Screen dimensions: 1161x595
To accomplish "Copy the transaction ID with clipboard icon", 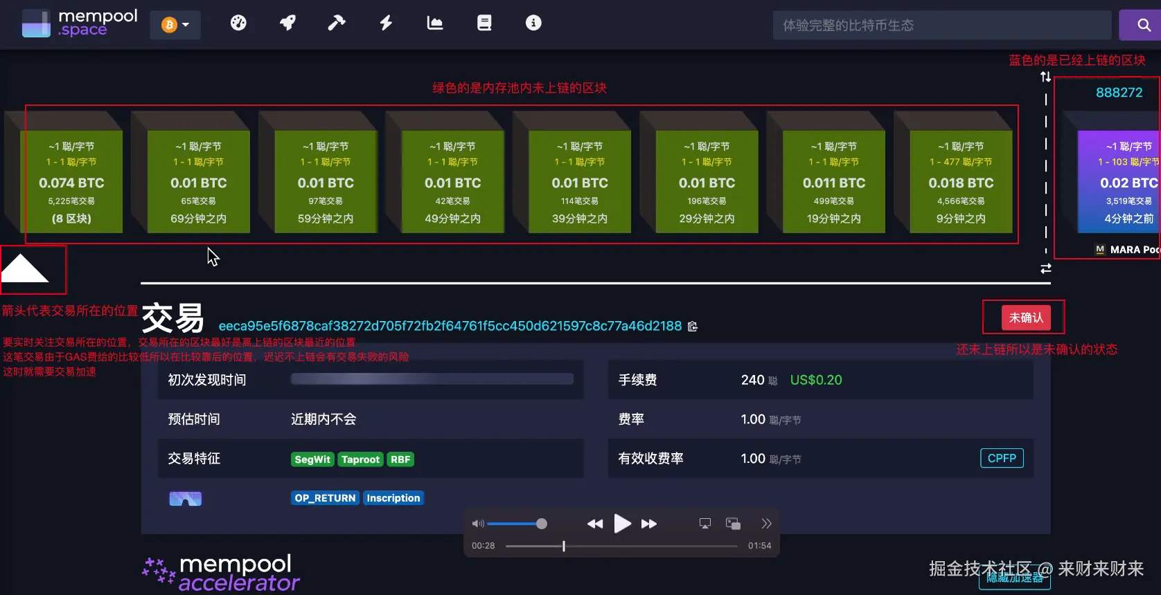I will pyautogui.click(x=692, y=327).
